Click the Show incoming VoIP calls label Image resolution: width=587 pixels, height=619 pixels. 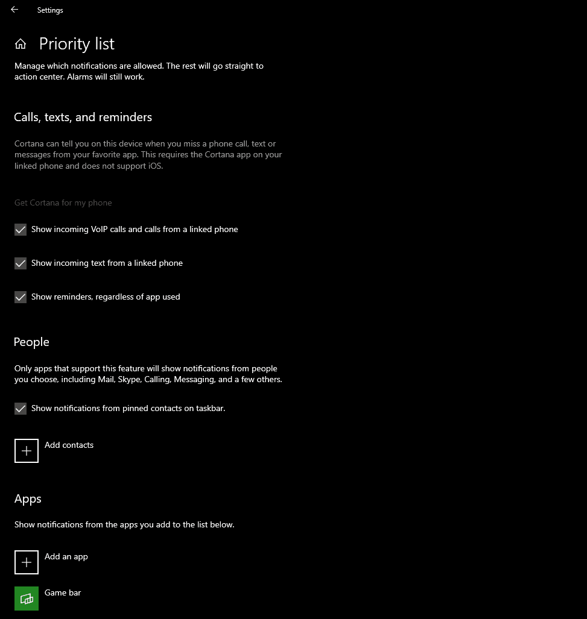(135, 230)
